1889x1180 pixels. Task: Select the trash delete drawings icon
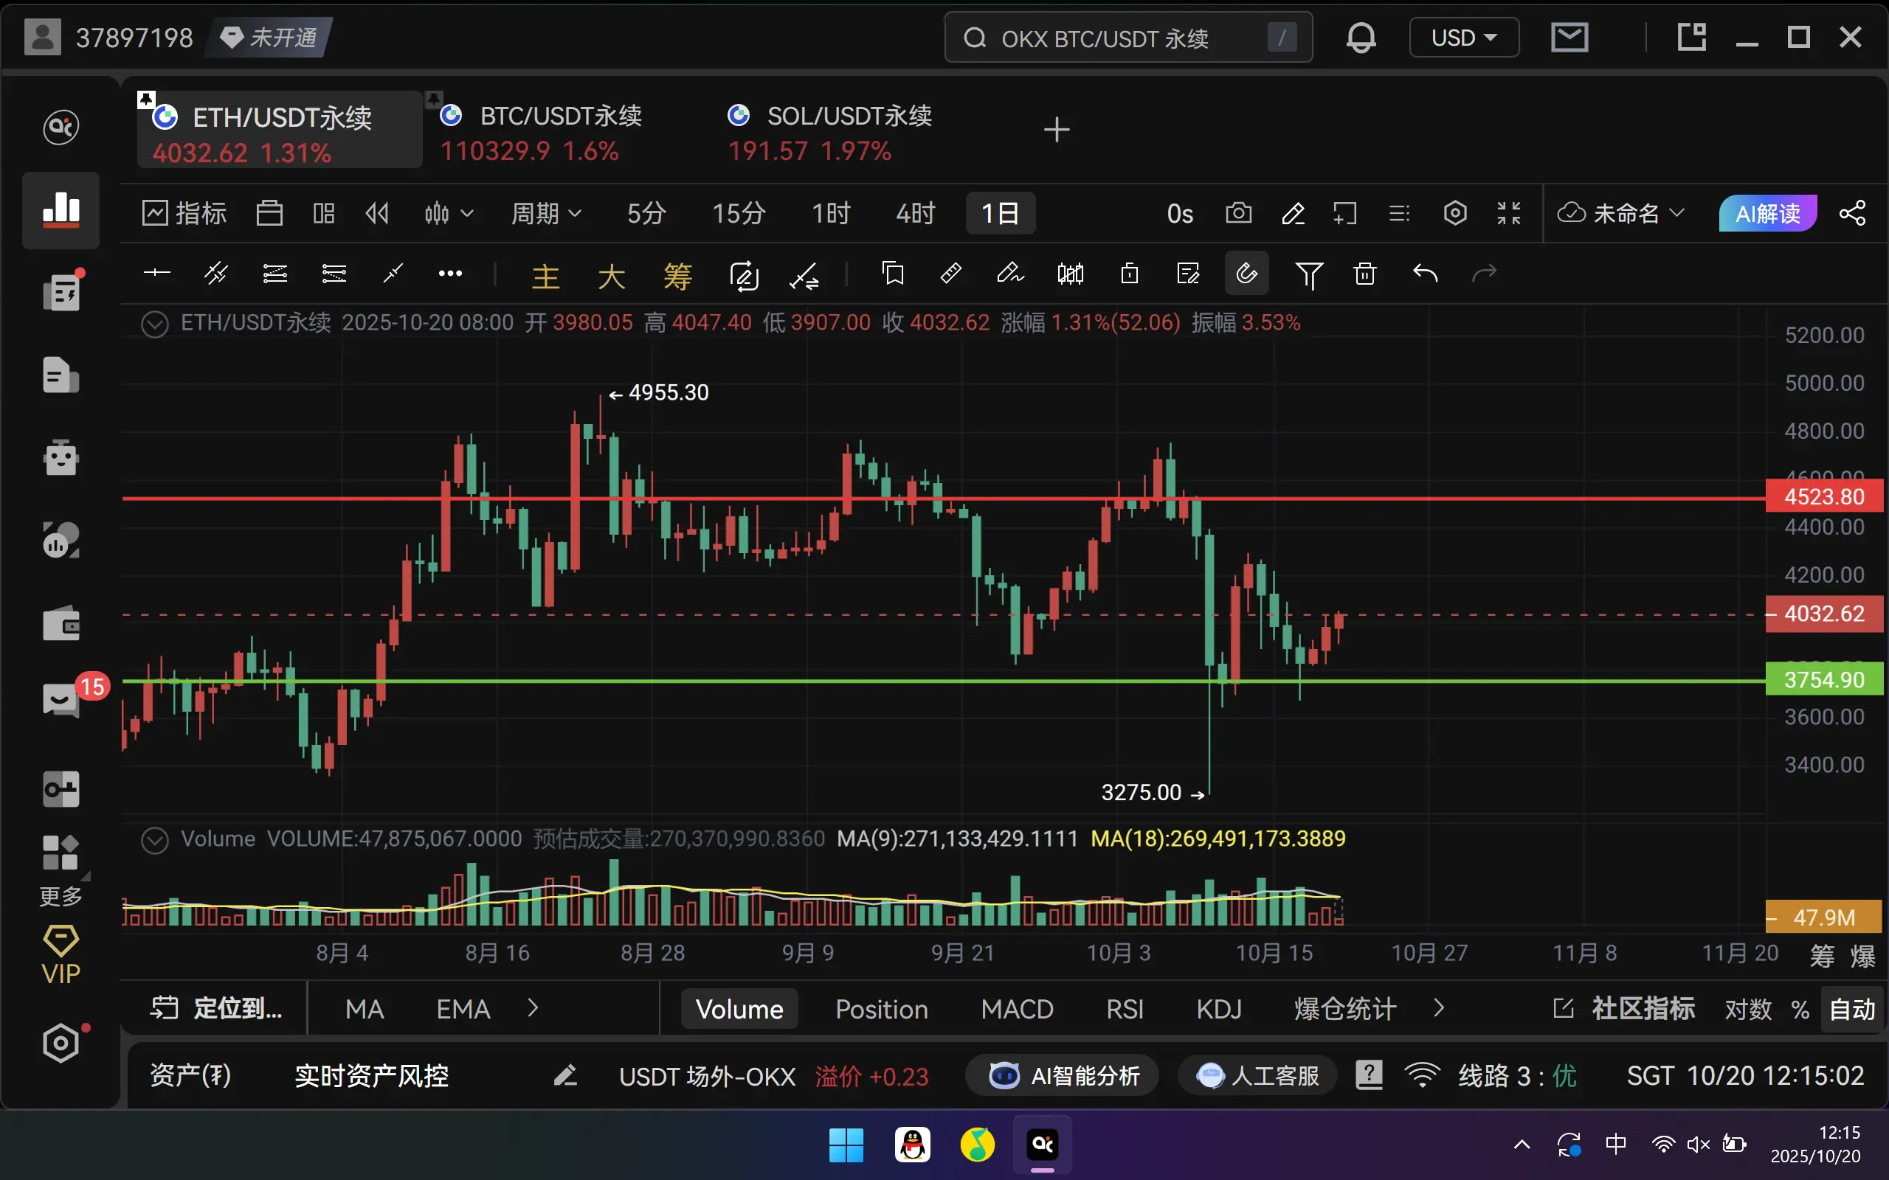(1364, 274)
